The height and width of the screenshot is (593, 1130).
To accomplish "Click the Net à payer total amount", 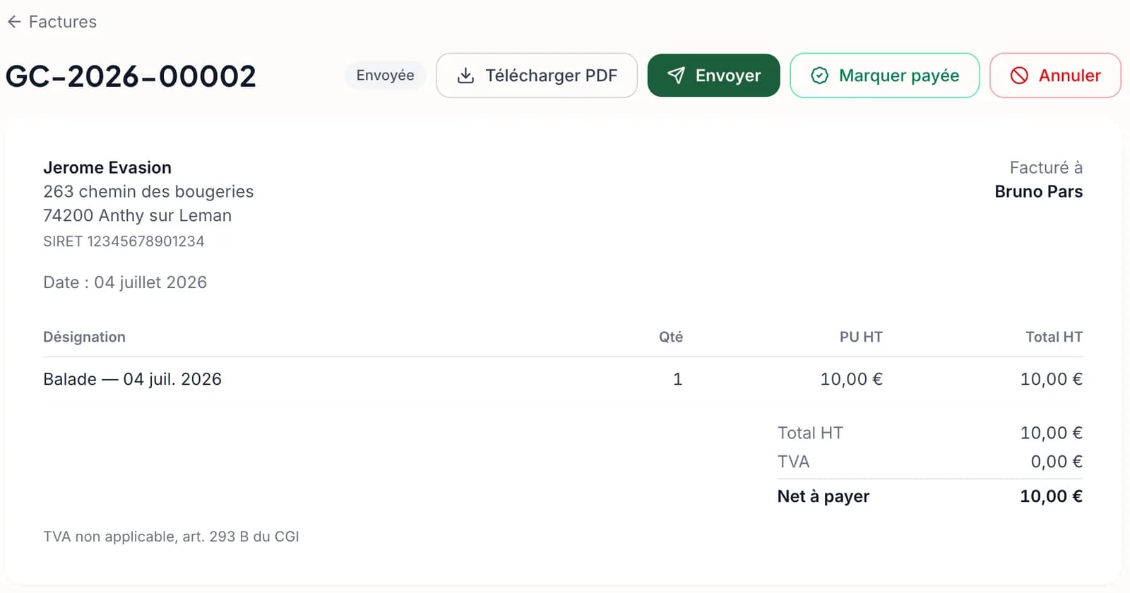I will coord(1051,496).
